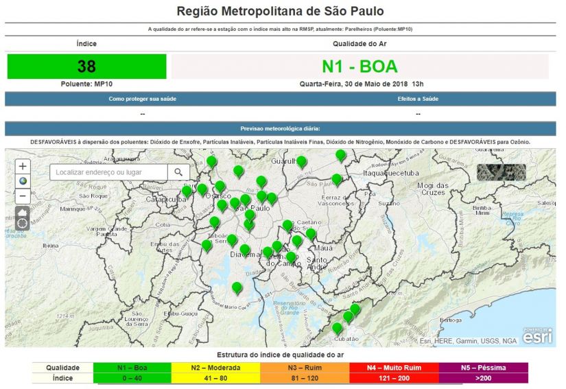Click the yellow 'N2 – Moderada' legend cell
This screenshot has width=566, height=389.
215,368
